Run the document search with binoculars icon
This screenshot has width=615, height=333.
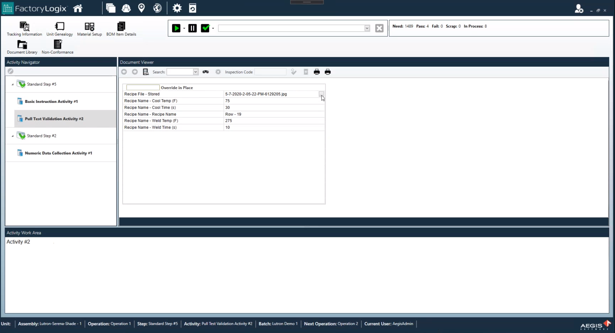206,72
